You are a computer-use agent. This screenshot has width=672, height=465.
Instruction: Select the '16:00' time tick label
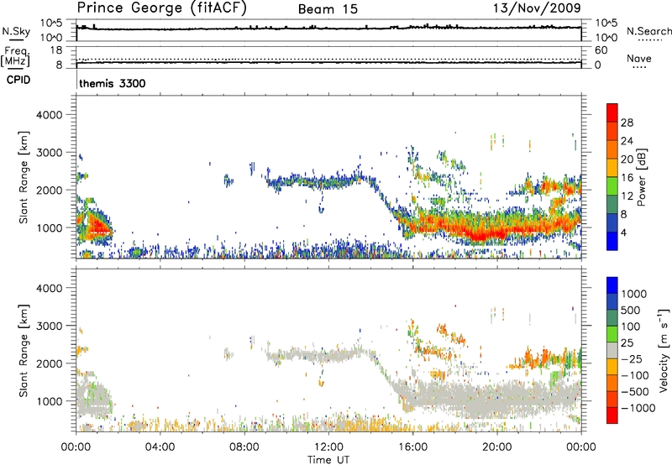[412, 447]
